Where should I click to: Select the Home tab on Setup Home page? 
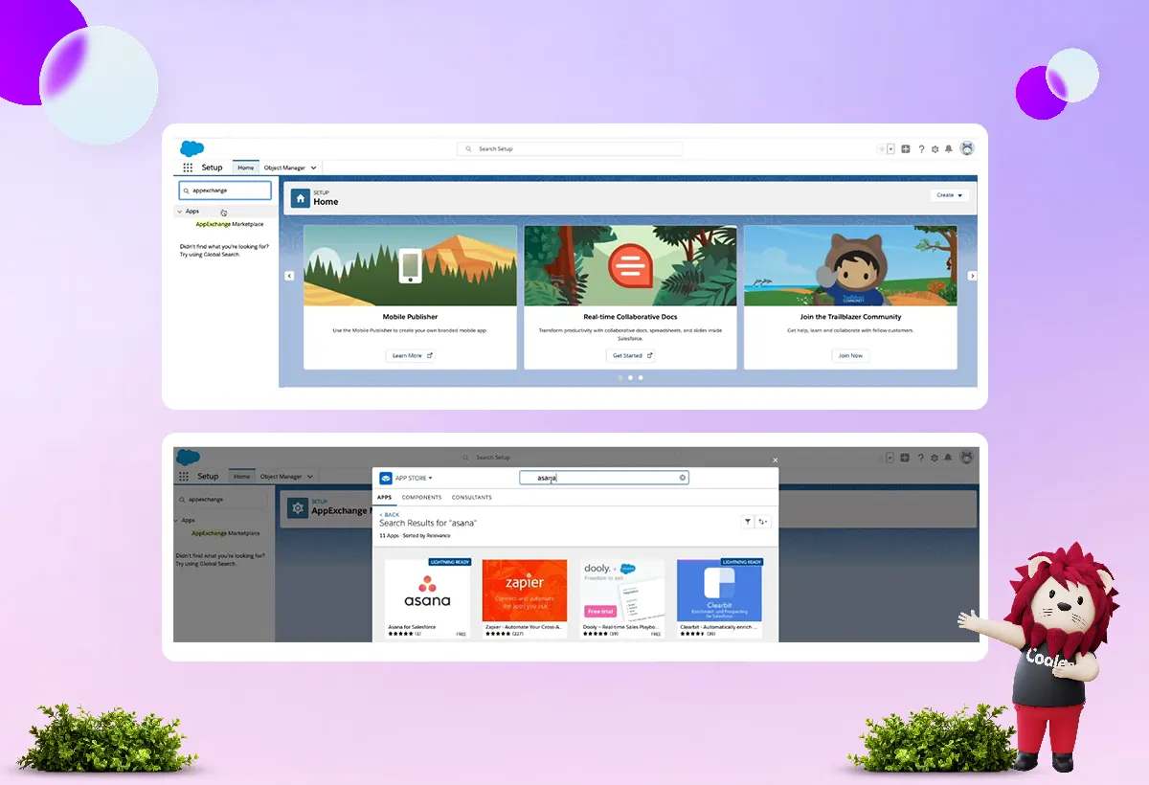pos(246,168)
